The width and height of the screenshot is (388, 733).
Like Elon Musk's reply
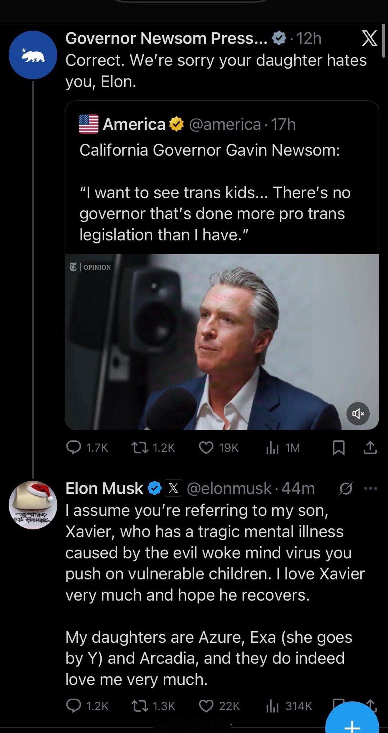tap(206, 706)
